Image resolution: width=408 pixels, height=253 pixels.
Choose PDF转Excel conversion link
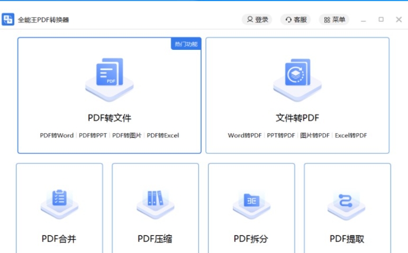[163, 135]
